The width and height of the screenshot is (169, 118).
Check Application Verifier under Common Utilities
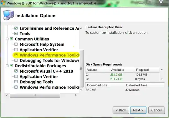16,49
